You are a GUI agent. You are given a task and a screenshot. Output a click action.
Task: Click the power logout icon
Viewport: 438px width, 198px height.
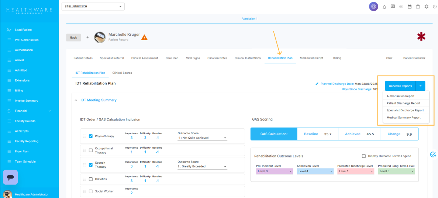tap(434, 7)
